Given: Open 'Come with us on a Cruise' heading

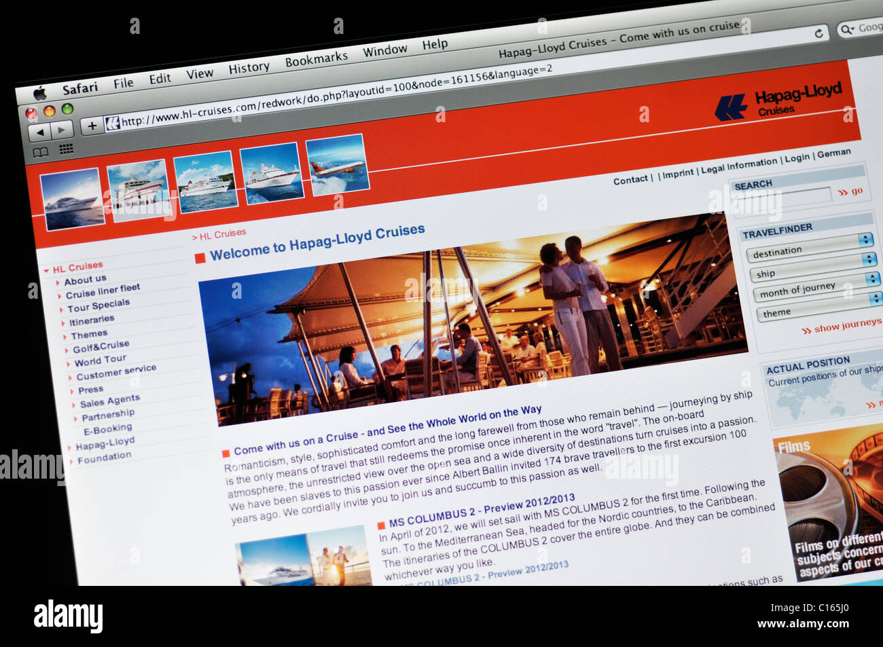Looking at the screenshot, I should coord(387,430).
